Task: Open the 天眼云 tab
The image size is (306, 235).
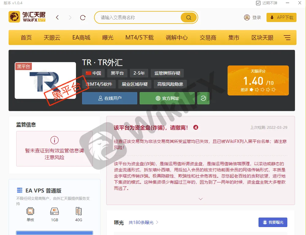Action: pyautogui.click(x=52, y=37)
